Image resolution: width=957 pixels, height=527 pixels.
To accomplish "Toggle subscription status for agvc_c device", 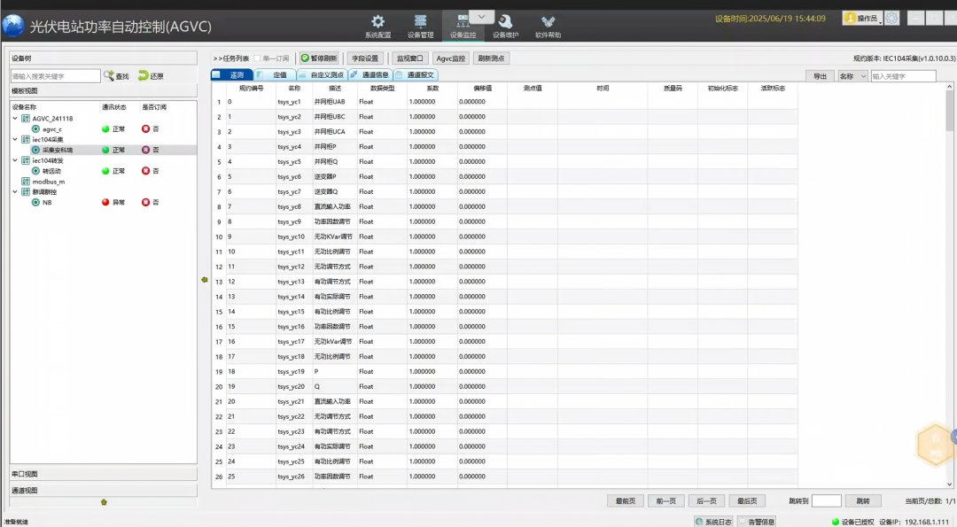I will [145, 128].
